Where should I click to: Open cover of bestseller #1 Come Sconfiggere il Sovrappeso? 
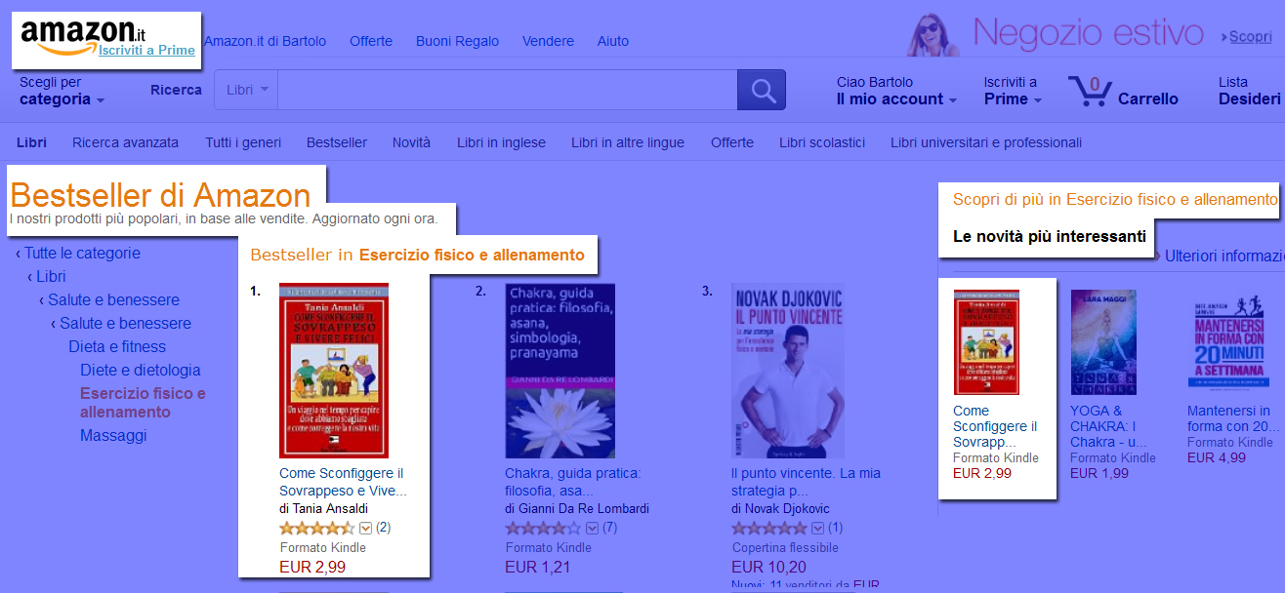pyautogui.click(x=334, y=371)
